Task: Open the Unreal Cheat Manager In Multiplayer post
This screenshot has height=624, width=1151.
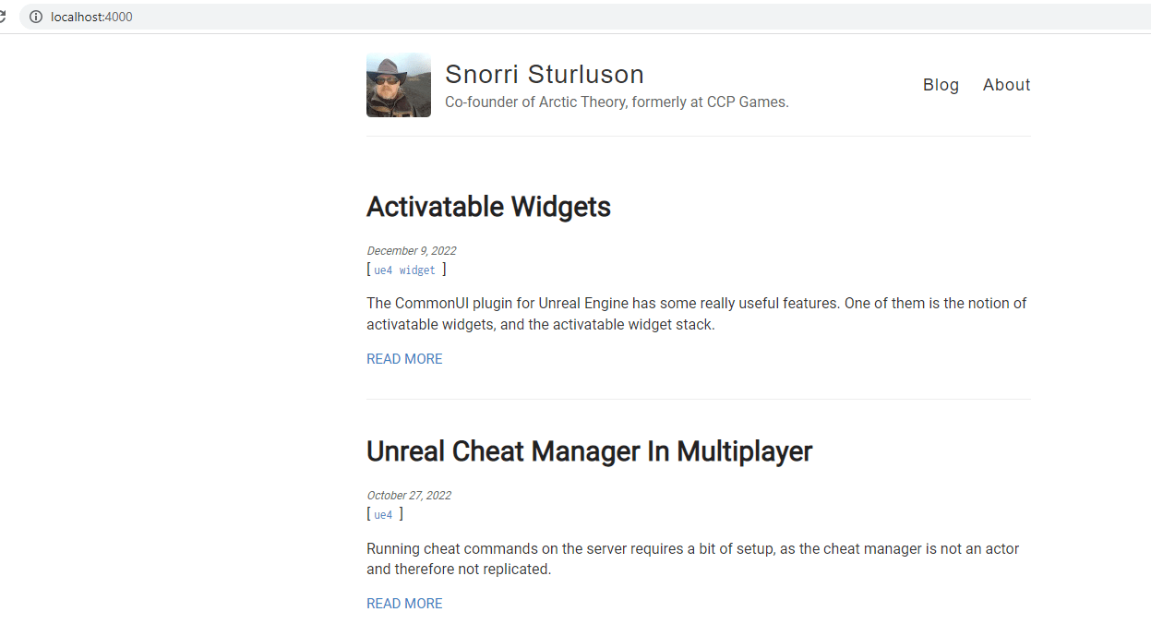Action: point(589,451)
